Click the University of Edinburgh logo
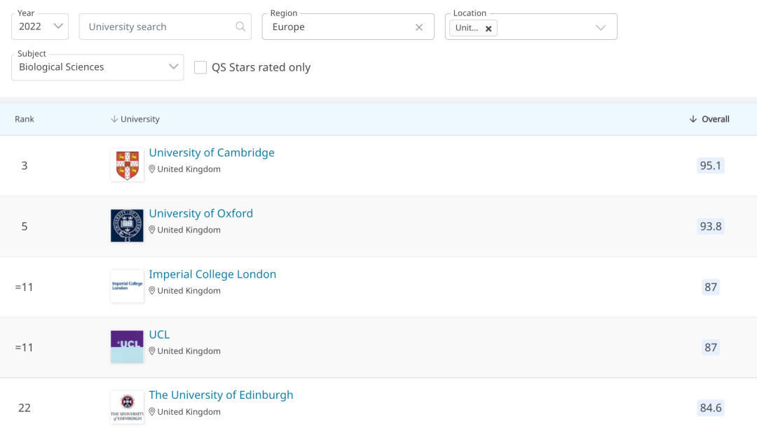The image size is (757, 438). [x=127, y=407]
